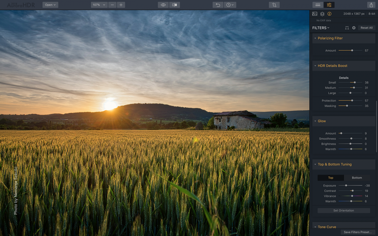Click the Exposure value -38
The width and height of the screenshot is (378, 236).
coord(367,186)
